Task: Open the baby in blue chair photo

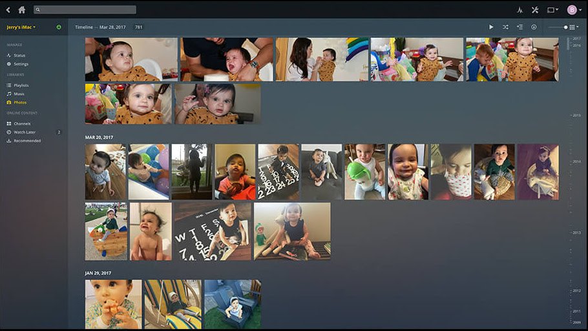Action: (233, 304)
